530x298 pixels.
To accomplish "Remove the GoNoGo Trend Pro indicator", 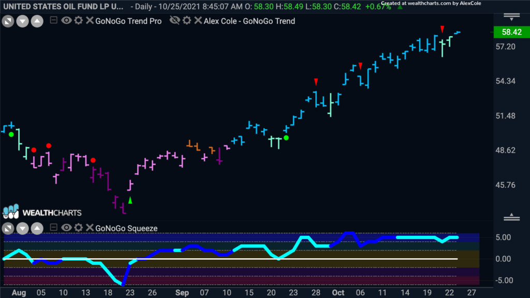I will [90, 21].
